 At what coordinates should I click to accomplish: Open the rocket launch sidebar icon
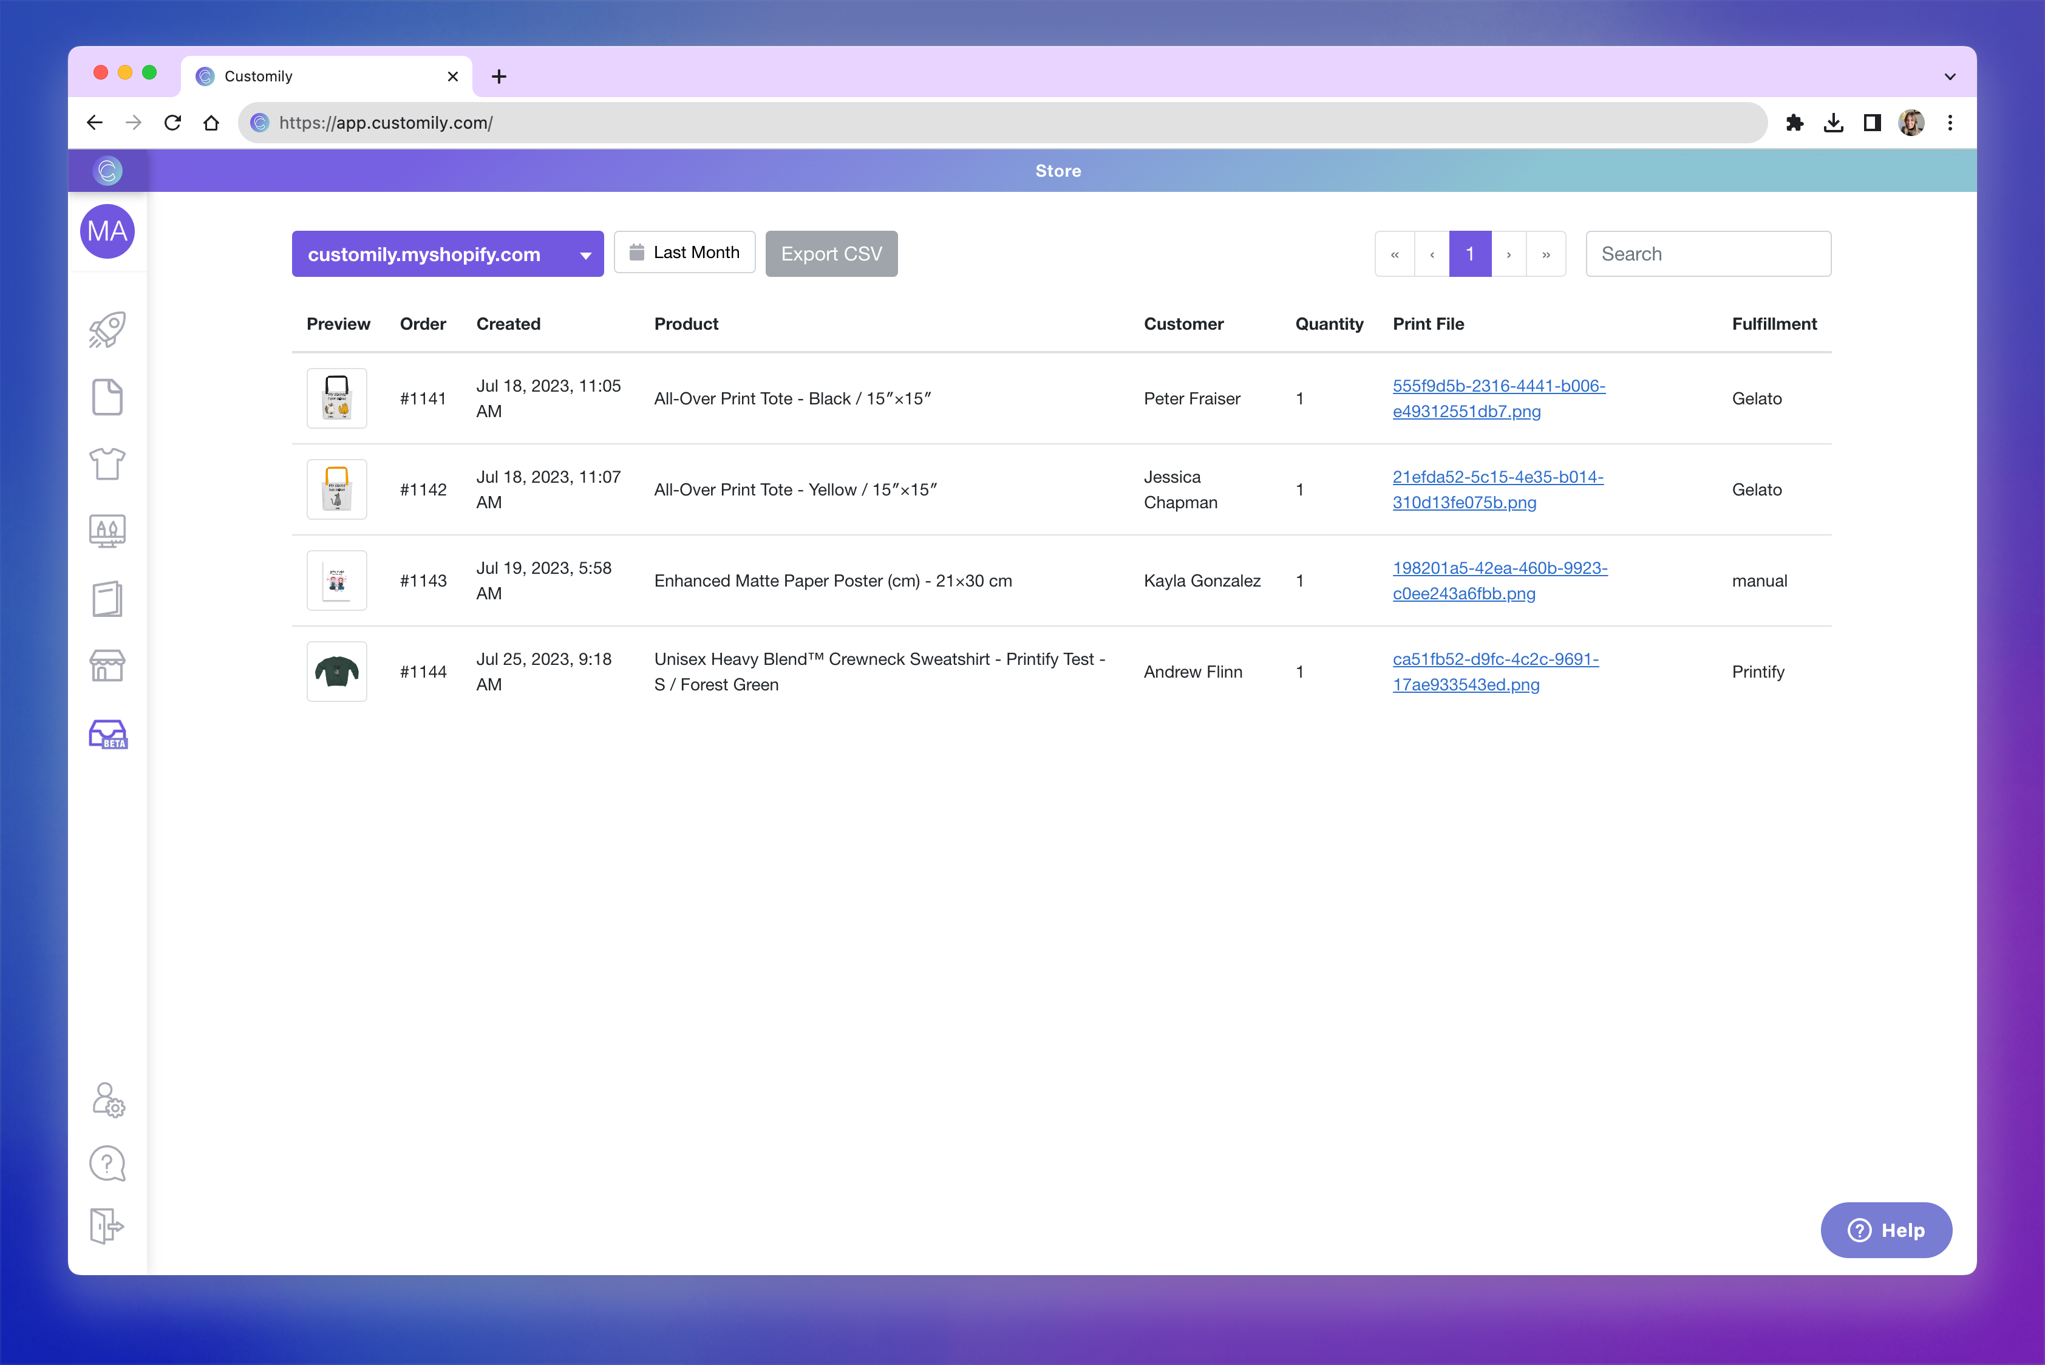tap(107, 330)
